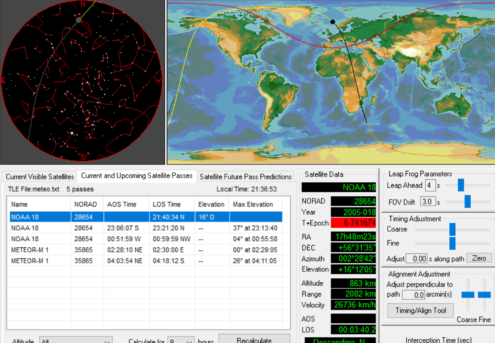Adjust the Fine timing slider
The height and width of the screenshot is (343, 495).
452,243
